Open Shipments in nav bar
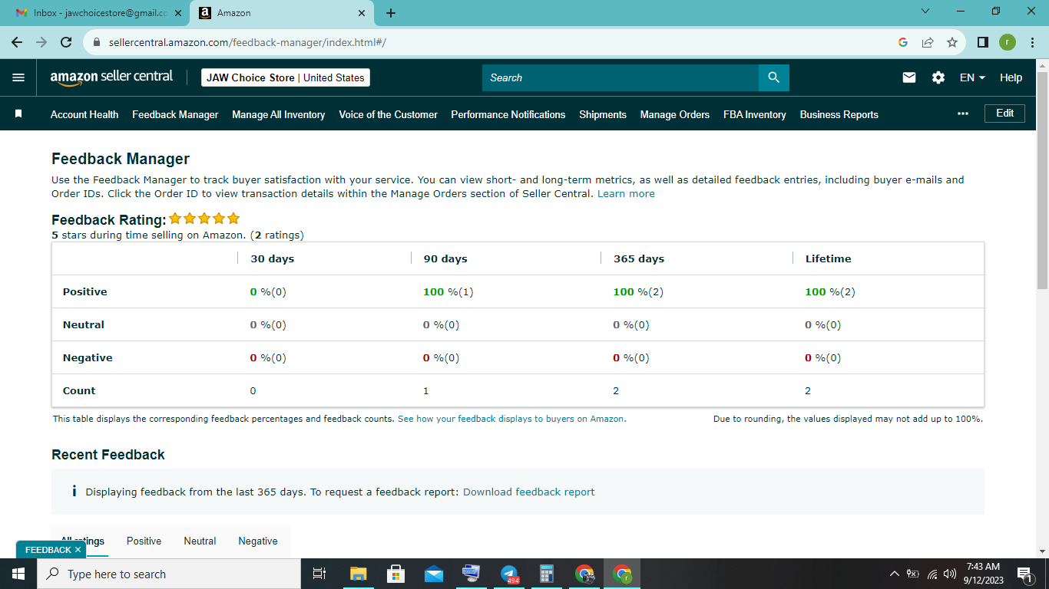Viewport: 1049px width, 589px height. [603, 114]
